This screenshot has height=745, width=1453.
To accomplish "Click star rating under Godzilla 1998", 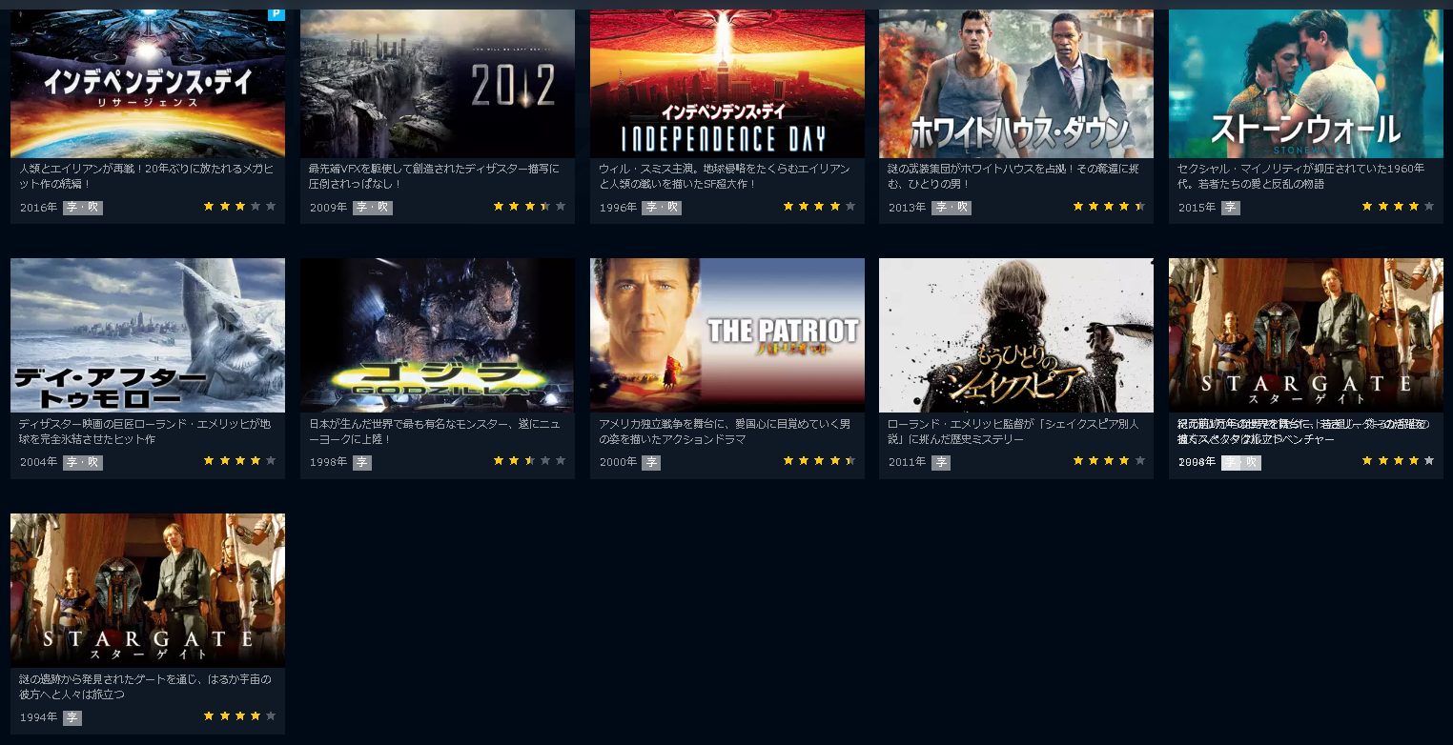I will click(529, 461).
